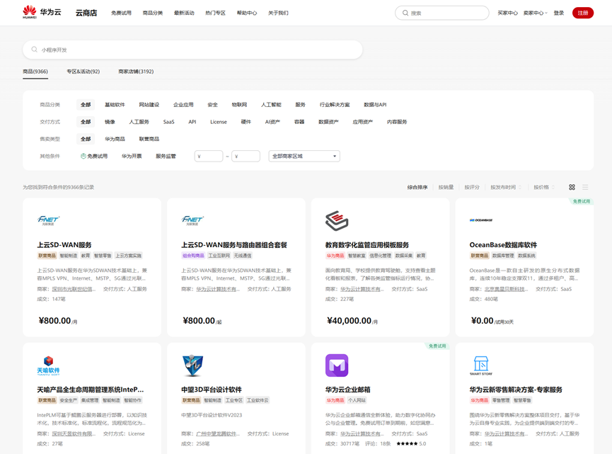612x454 pixels.
Task: Open 免费试用 in top navigation
Action: point(122,13)
